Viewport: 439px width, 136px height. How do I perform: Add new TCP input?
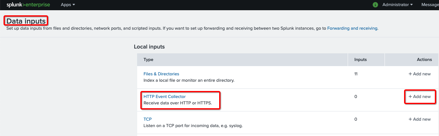tap(419, 119)
